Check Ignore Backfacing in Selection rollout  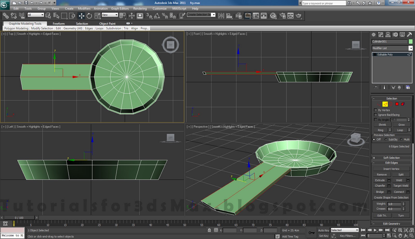point(376,115)
